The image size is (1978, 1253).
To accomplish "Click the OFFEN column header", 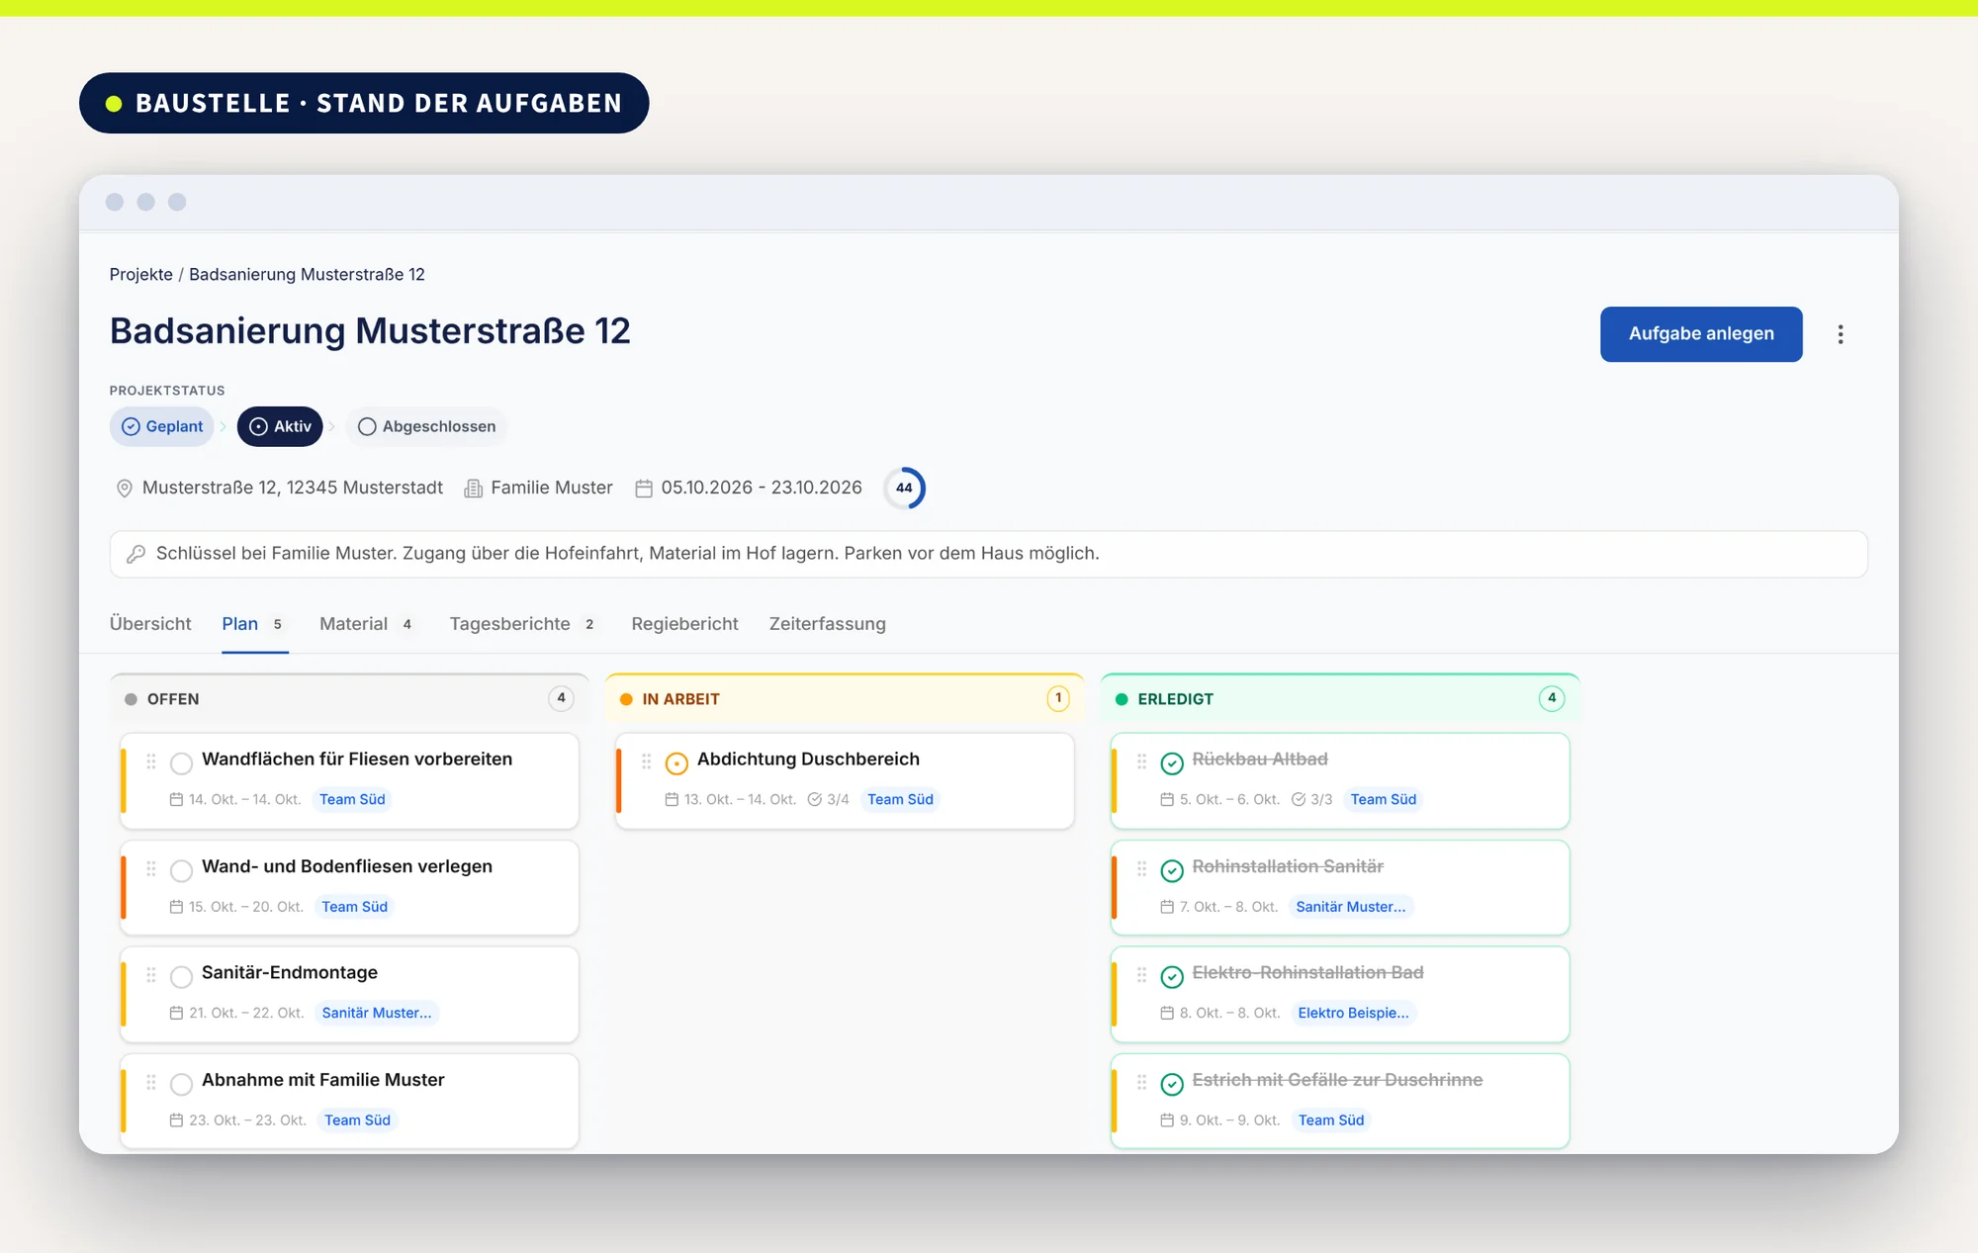I will coord(349,699).
